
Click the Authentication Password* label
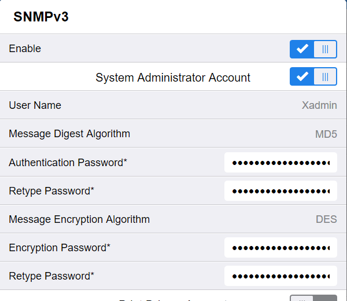(68, 163)
